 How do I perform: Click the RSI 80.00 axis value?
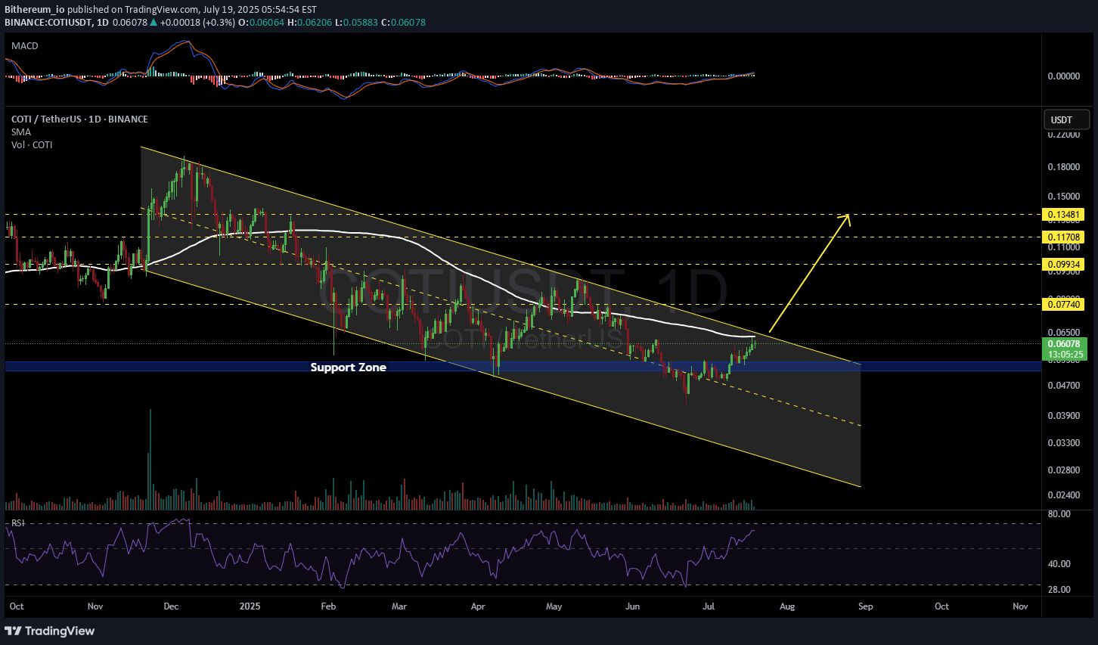pos(1059,514)
